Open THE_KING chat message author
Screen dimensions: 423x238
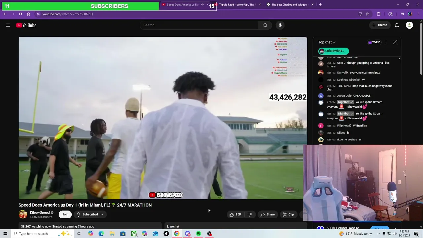pos(344,86)
